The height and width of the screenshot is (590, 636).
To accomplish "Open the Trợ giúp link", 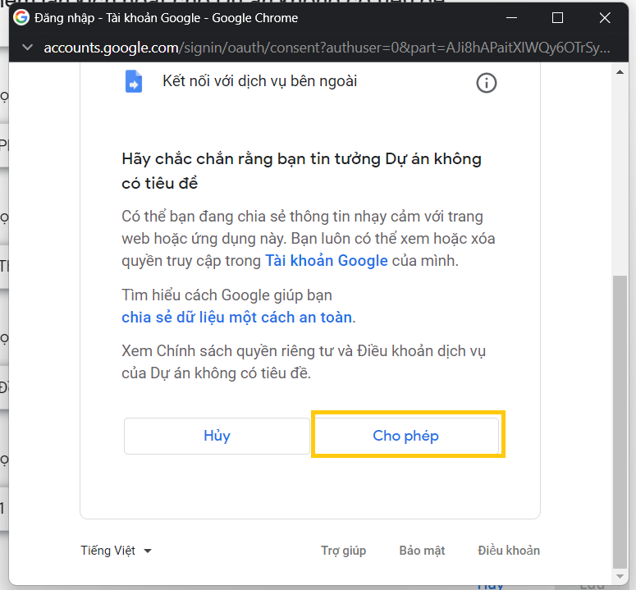I will point(344,551).
